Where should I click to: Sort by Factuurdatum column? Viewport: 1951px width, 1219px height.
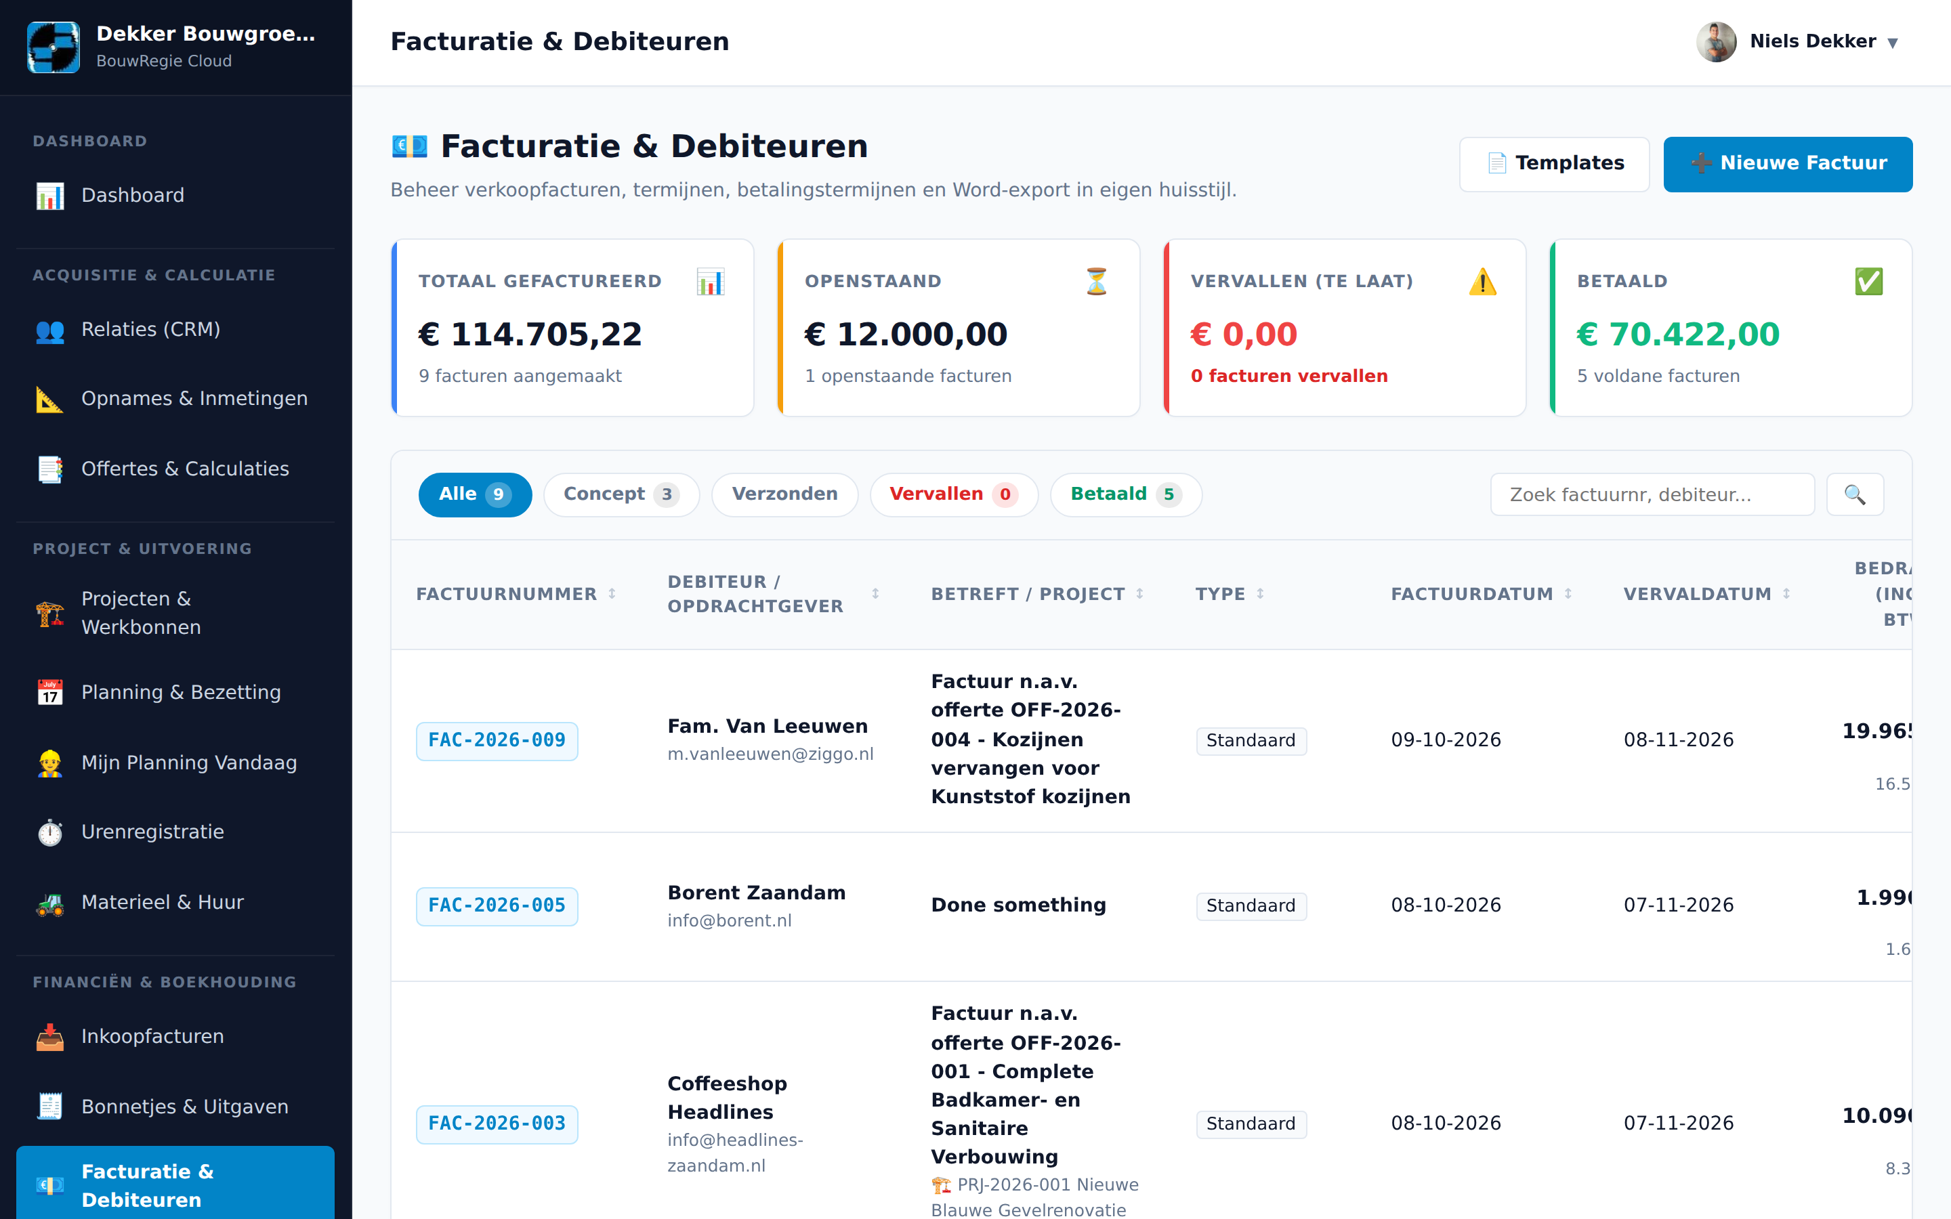click(x=1481, y=594)
